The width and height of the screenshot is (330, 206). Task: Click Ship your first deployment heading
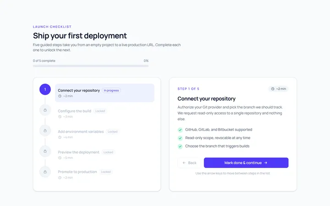pyautogui.click(x=80, y=36)
